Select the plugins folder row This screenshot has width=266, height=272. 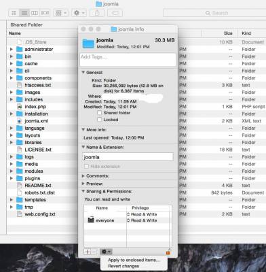43,178
